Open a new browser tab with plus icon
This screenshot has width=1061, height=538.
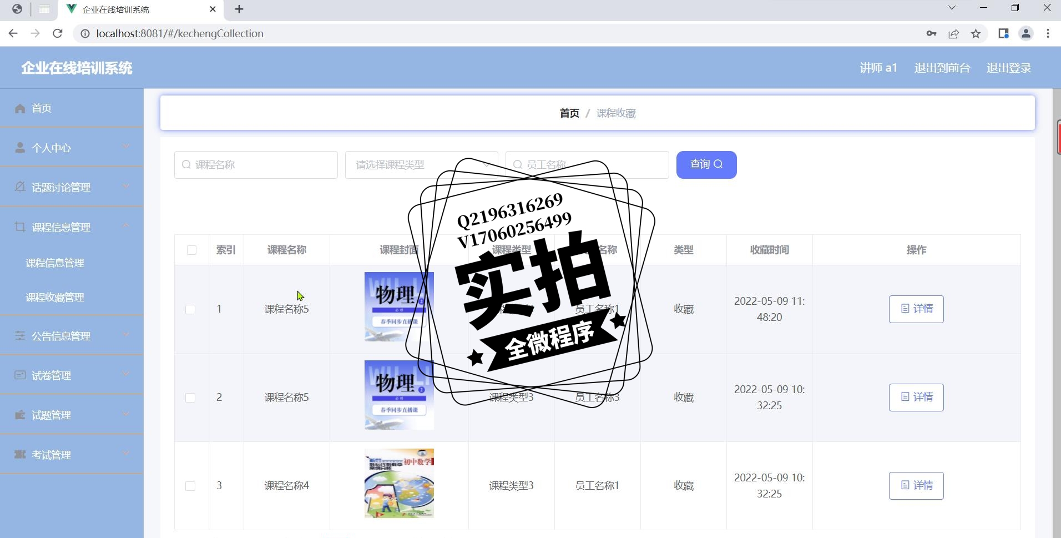[239, 9]
